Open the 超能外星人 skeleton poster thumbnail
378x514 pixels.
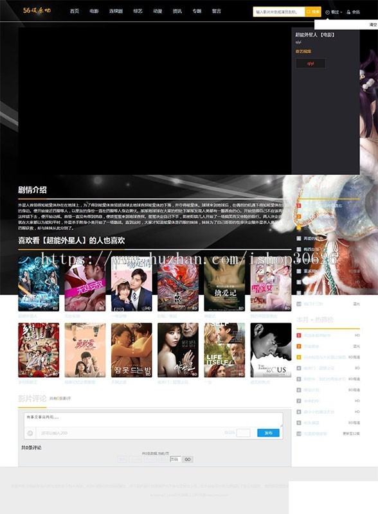39,284
